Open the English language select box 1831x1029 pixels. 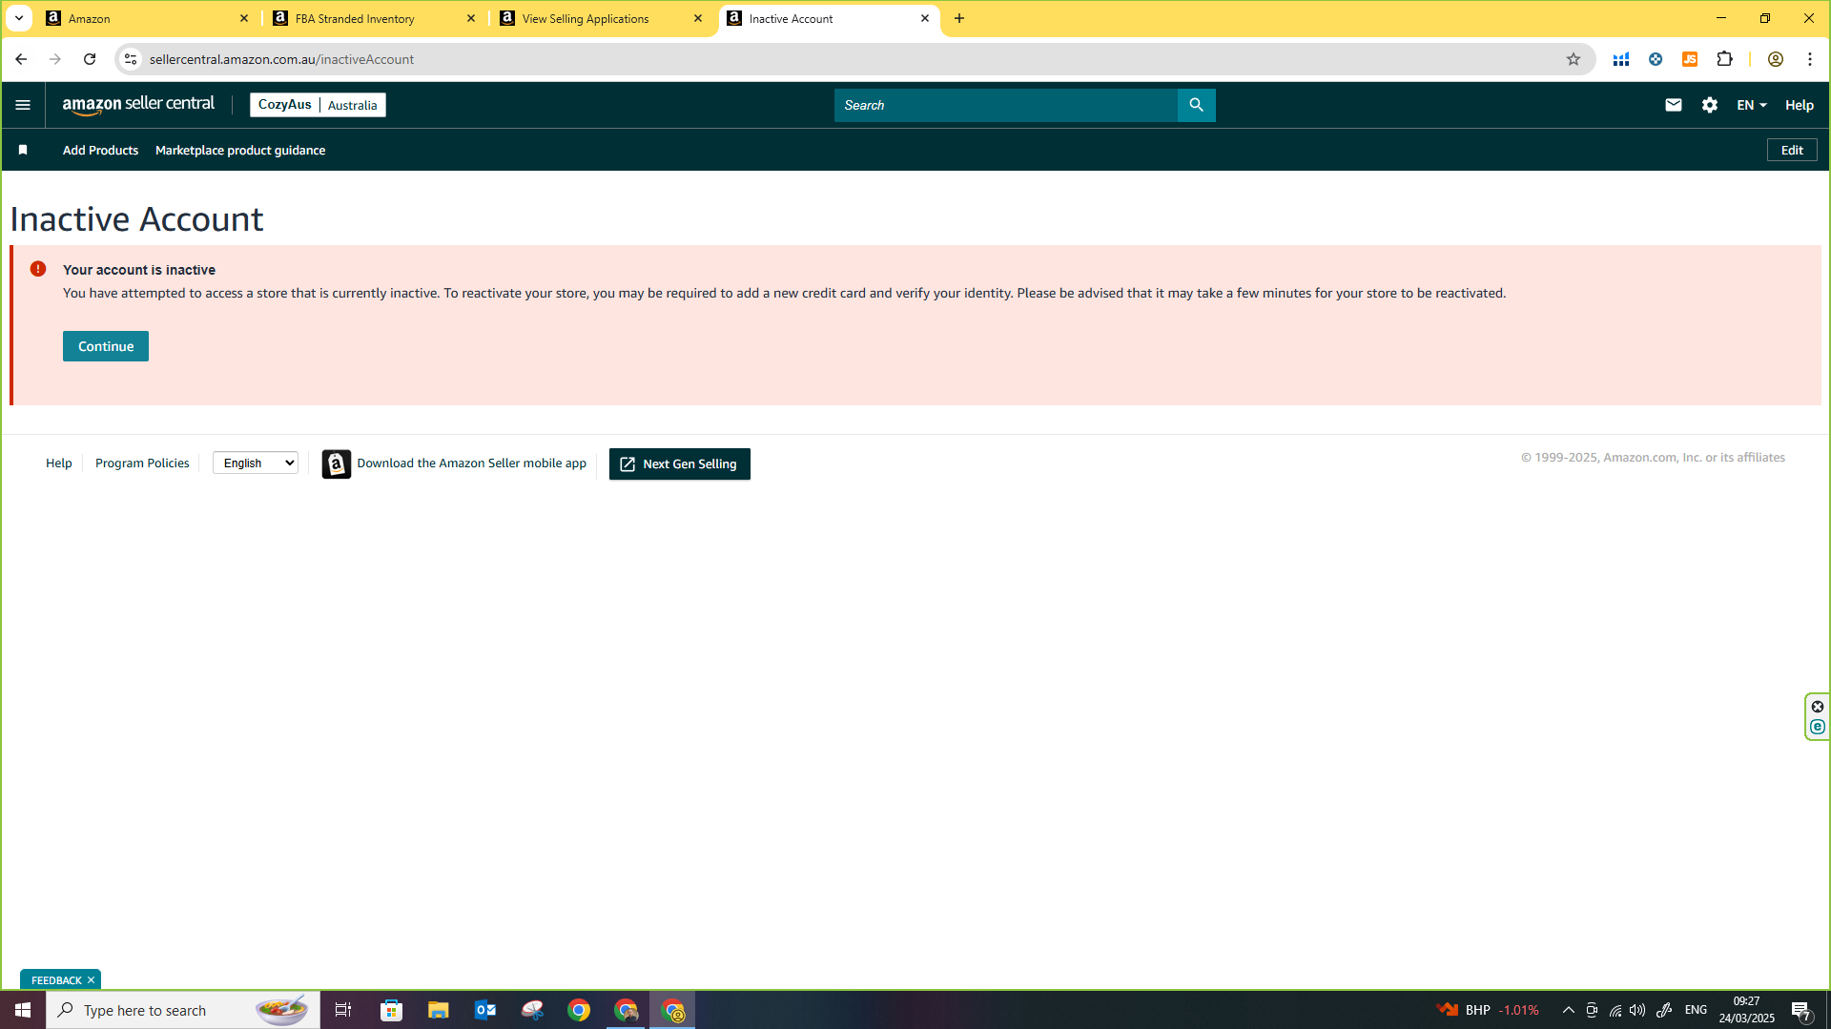point(256,463)
